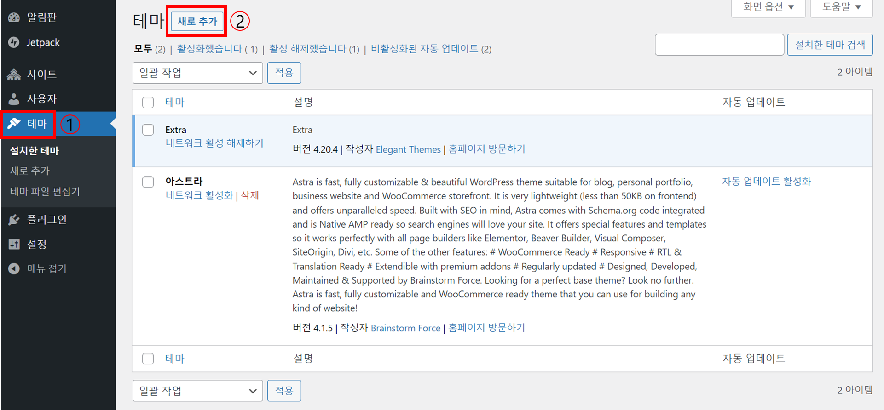The width and height of the screenshot is (884, 410).
Task: Click 버전 4.1.5 text
Action: point(312,328)
